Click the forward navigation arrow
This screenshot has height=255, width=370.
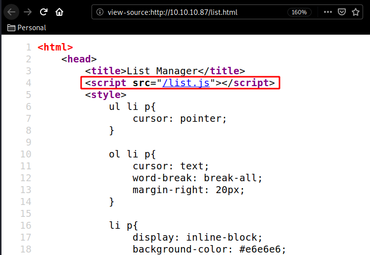click(27, 11)
